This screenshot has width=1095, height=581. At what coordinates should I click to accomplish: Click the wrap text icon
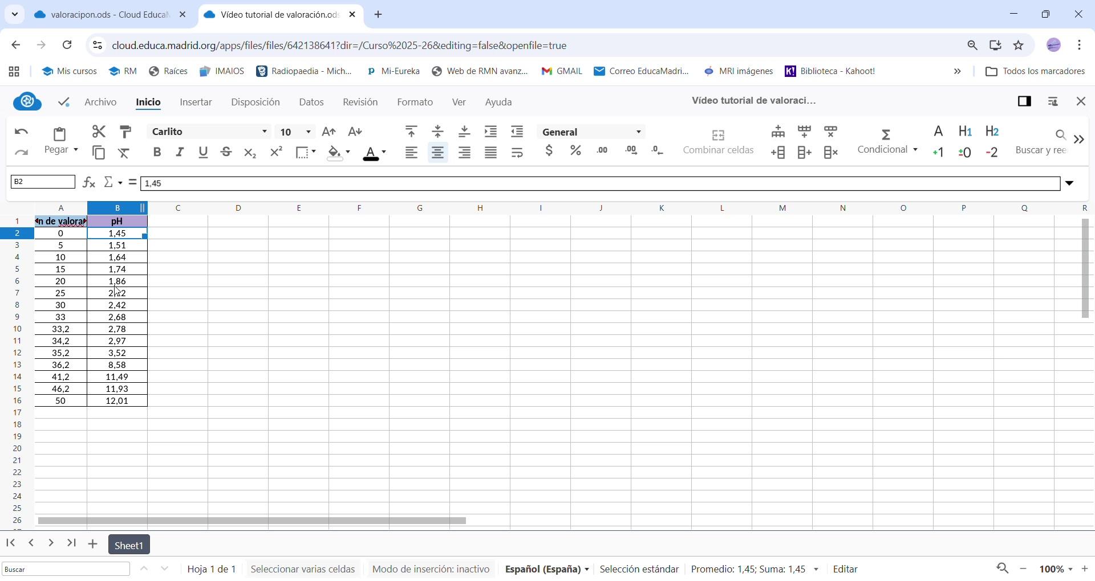tap(518, 153)
